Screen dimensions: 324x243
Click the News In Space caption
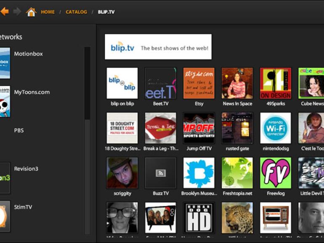click(x=237, y=104)
